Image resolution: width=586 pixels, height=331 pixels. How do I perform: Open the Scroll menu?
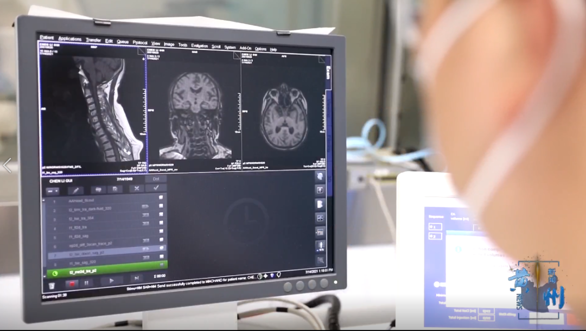(216, 46)
